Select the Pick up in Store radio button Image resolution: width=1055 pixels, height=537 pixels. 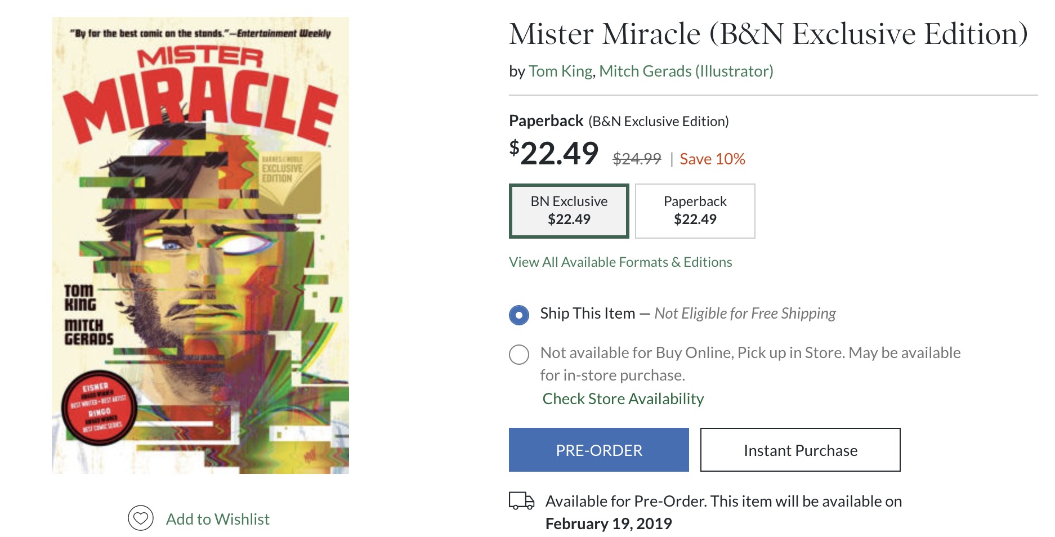[x=519, y=355]
